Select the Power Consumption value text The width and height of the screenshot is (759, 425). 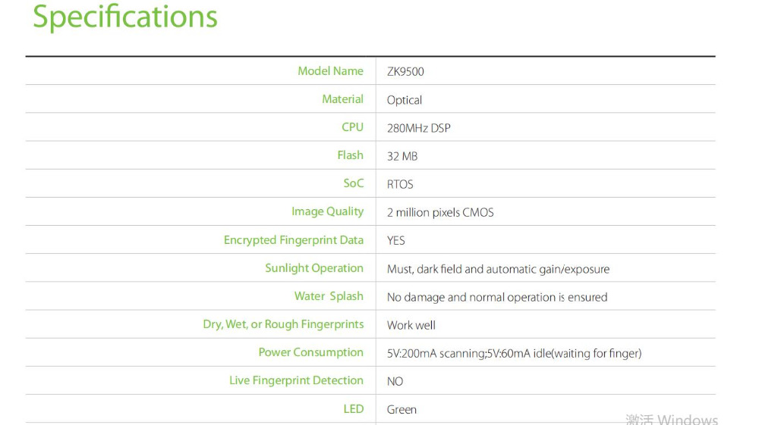[x=514, y=354]
